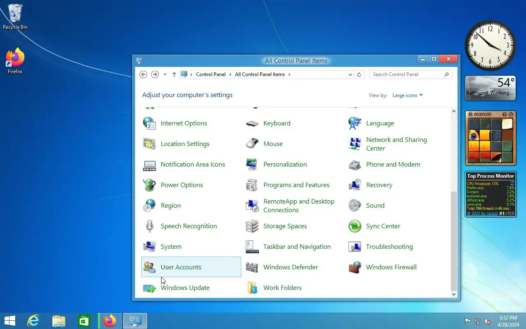Image resolution: width=526 pixels, height=329 pixels.
Task: Click the Control Panel taskbar button
Action: (x=135, y=321)
